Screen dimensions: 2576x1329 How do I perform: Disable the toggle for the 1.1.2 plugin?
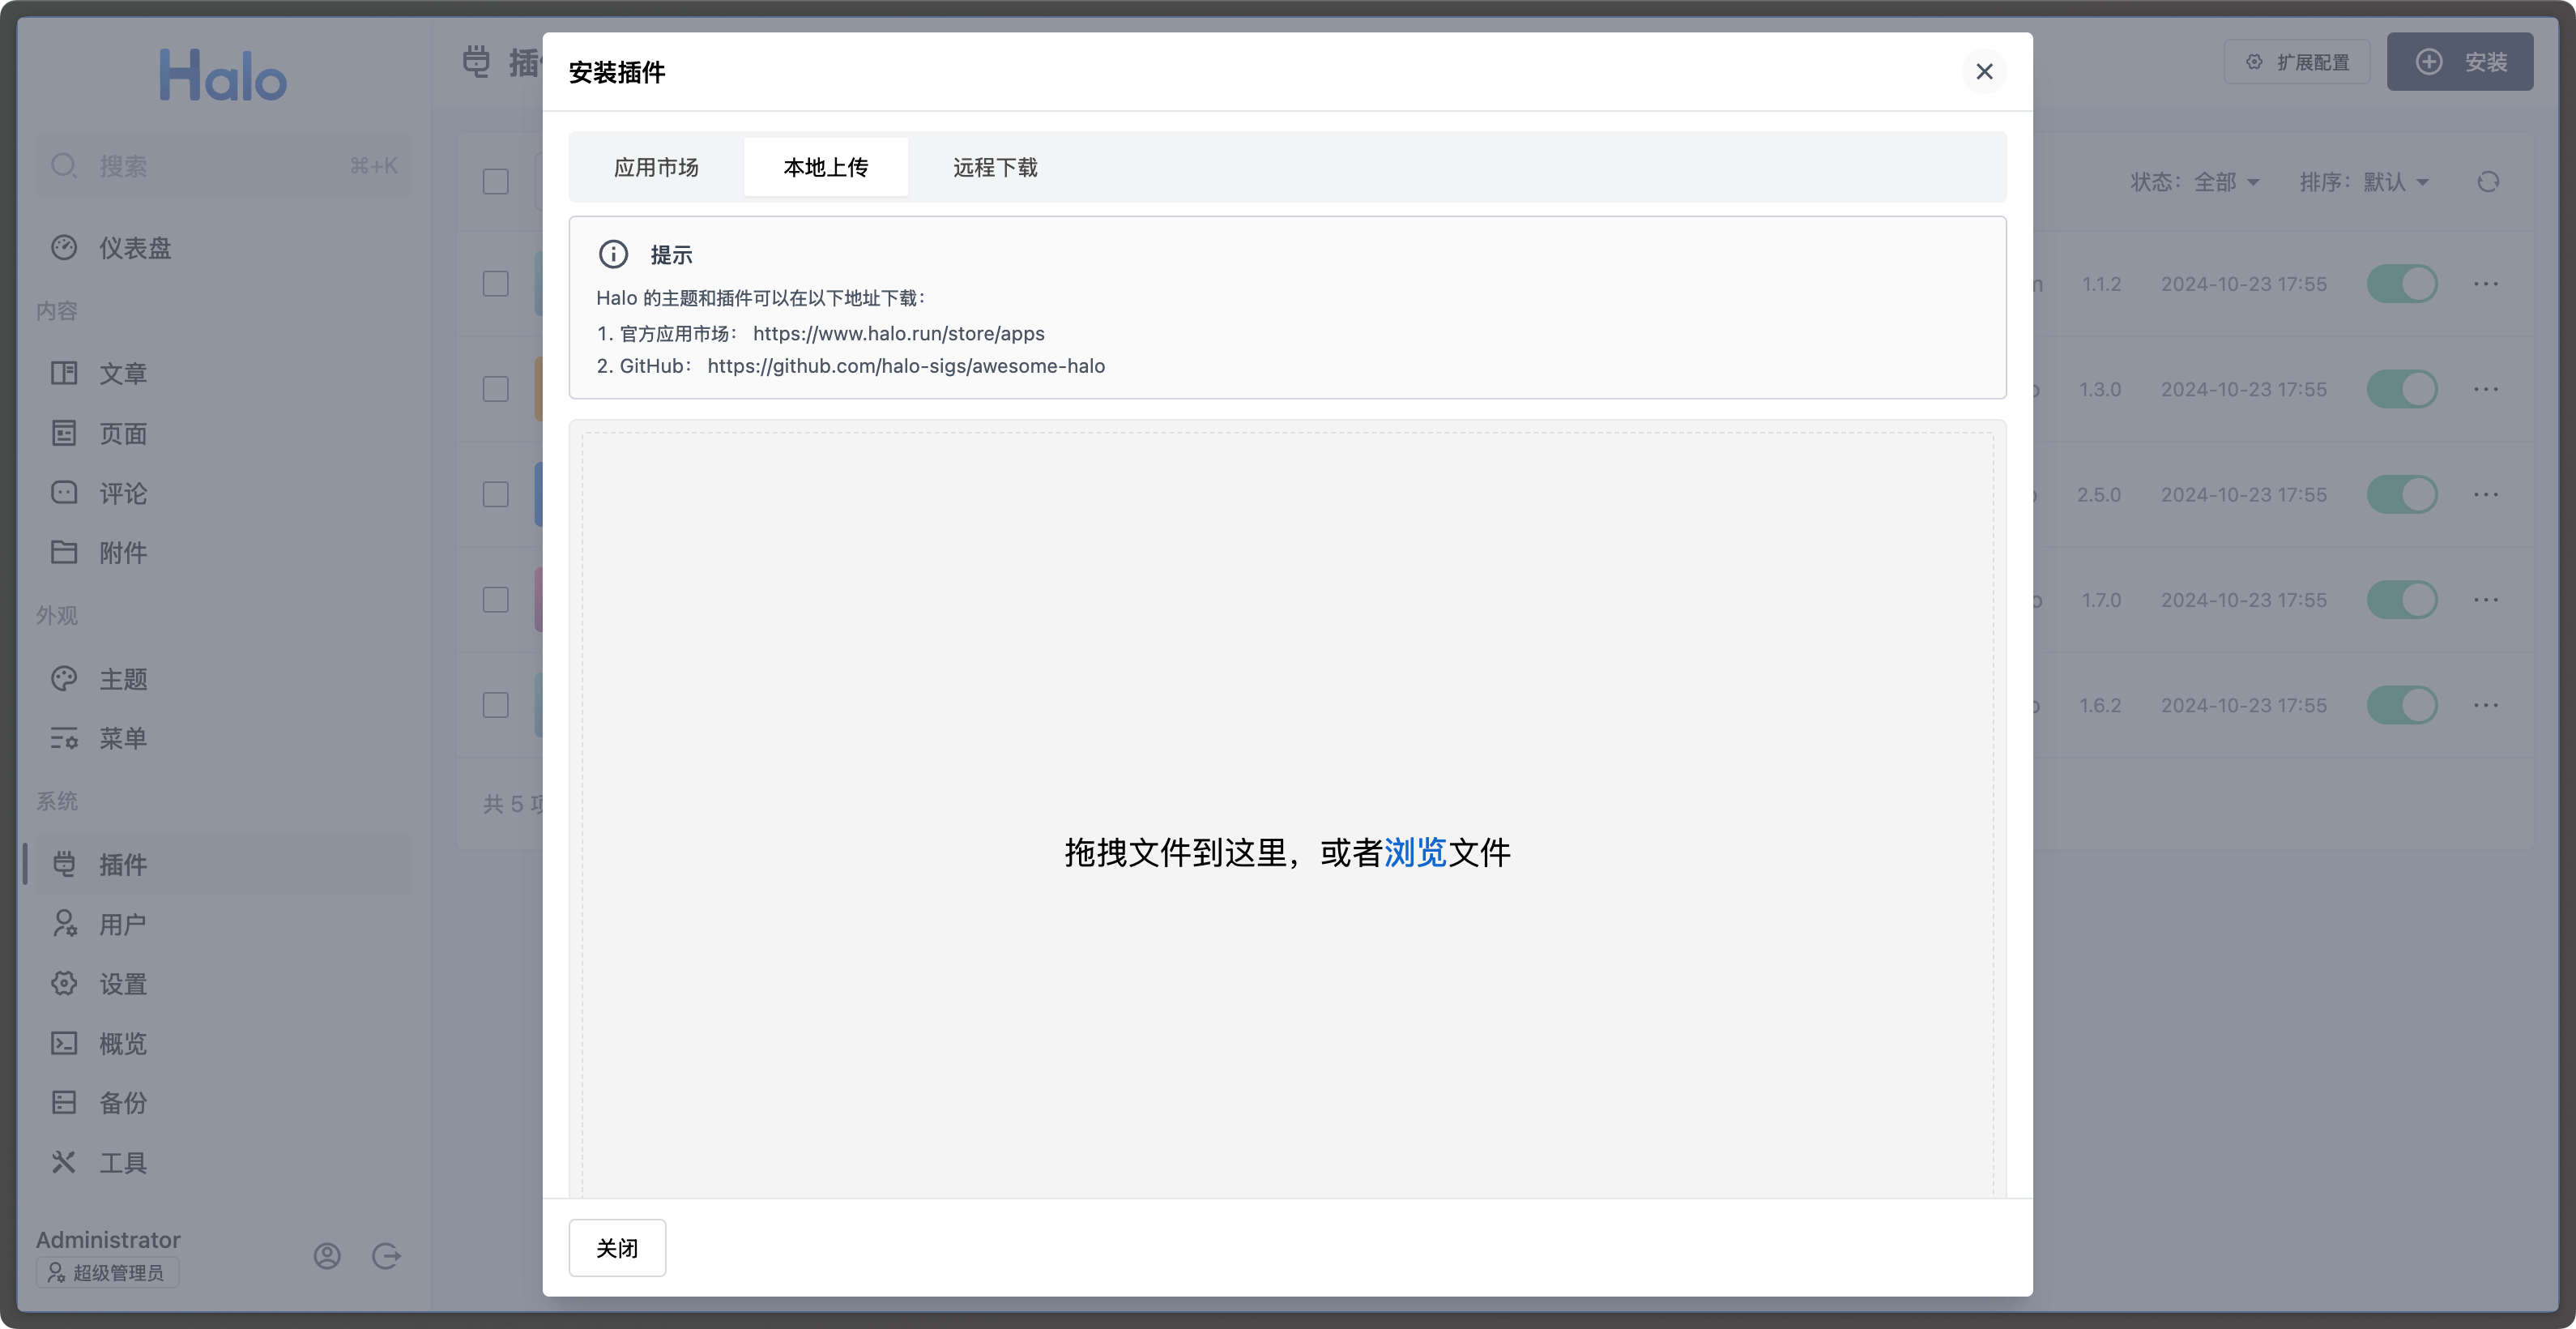point(2404,283)
